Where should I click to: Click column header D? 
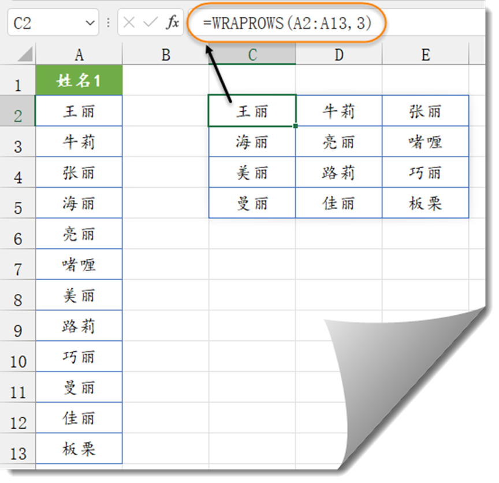click(x=338, y=54)
